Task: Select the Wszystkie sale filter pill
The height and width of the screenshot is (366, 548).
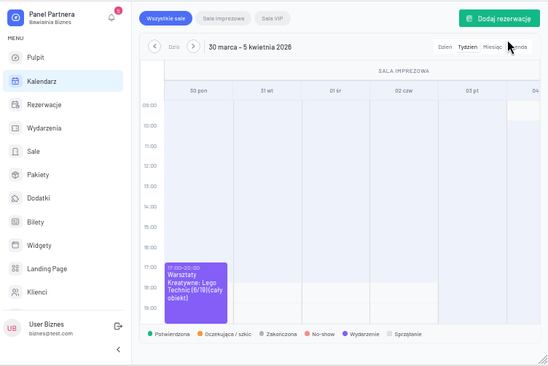Action: tap(165, 18)
